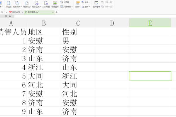Open the print titles (打印标题) tool
176x117 pixels.
point(46,4)
